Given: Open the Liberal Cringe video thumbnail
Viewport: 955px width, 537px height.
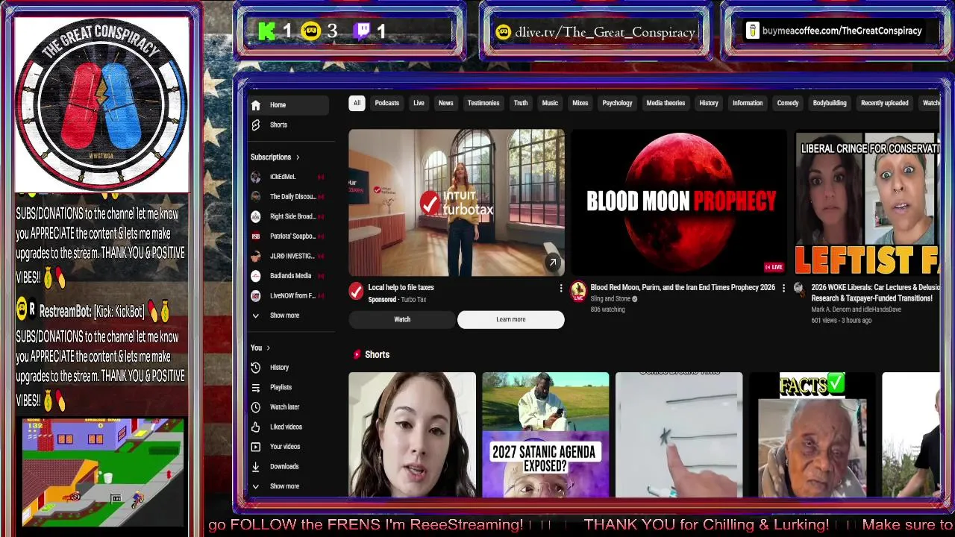Looking at the screenshot, I should [x=867, y=203].
